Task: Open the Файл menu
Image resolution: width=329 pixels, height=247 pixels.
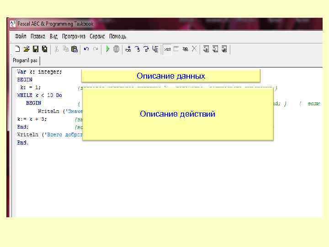Action: [x=21, y=36]
